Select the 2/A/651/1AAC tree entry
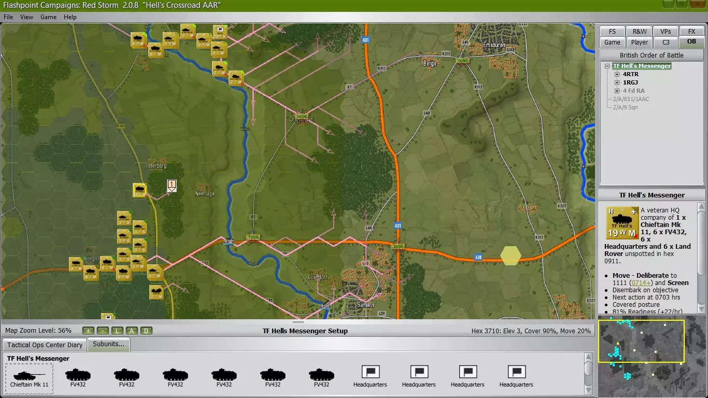708x398 pixels. pyautogui.click(x=631, y=99)
